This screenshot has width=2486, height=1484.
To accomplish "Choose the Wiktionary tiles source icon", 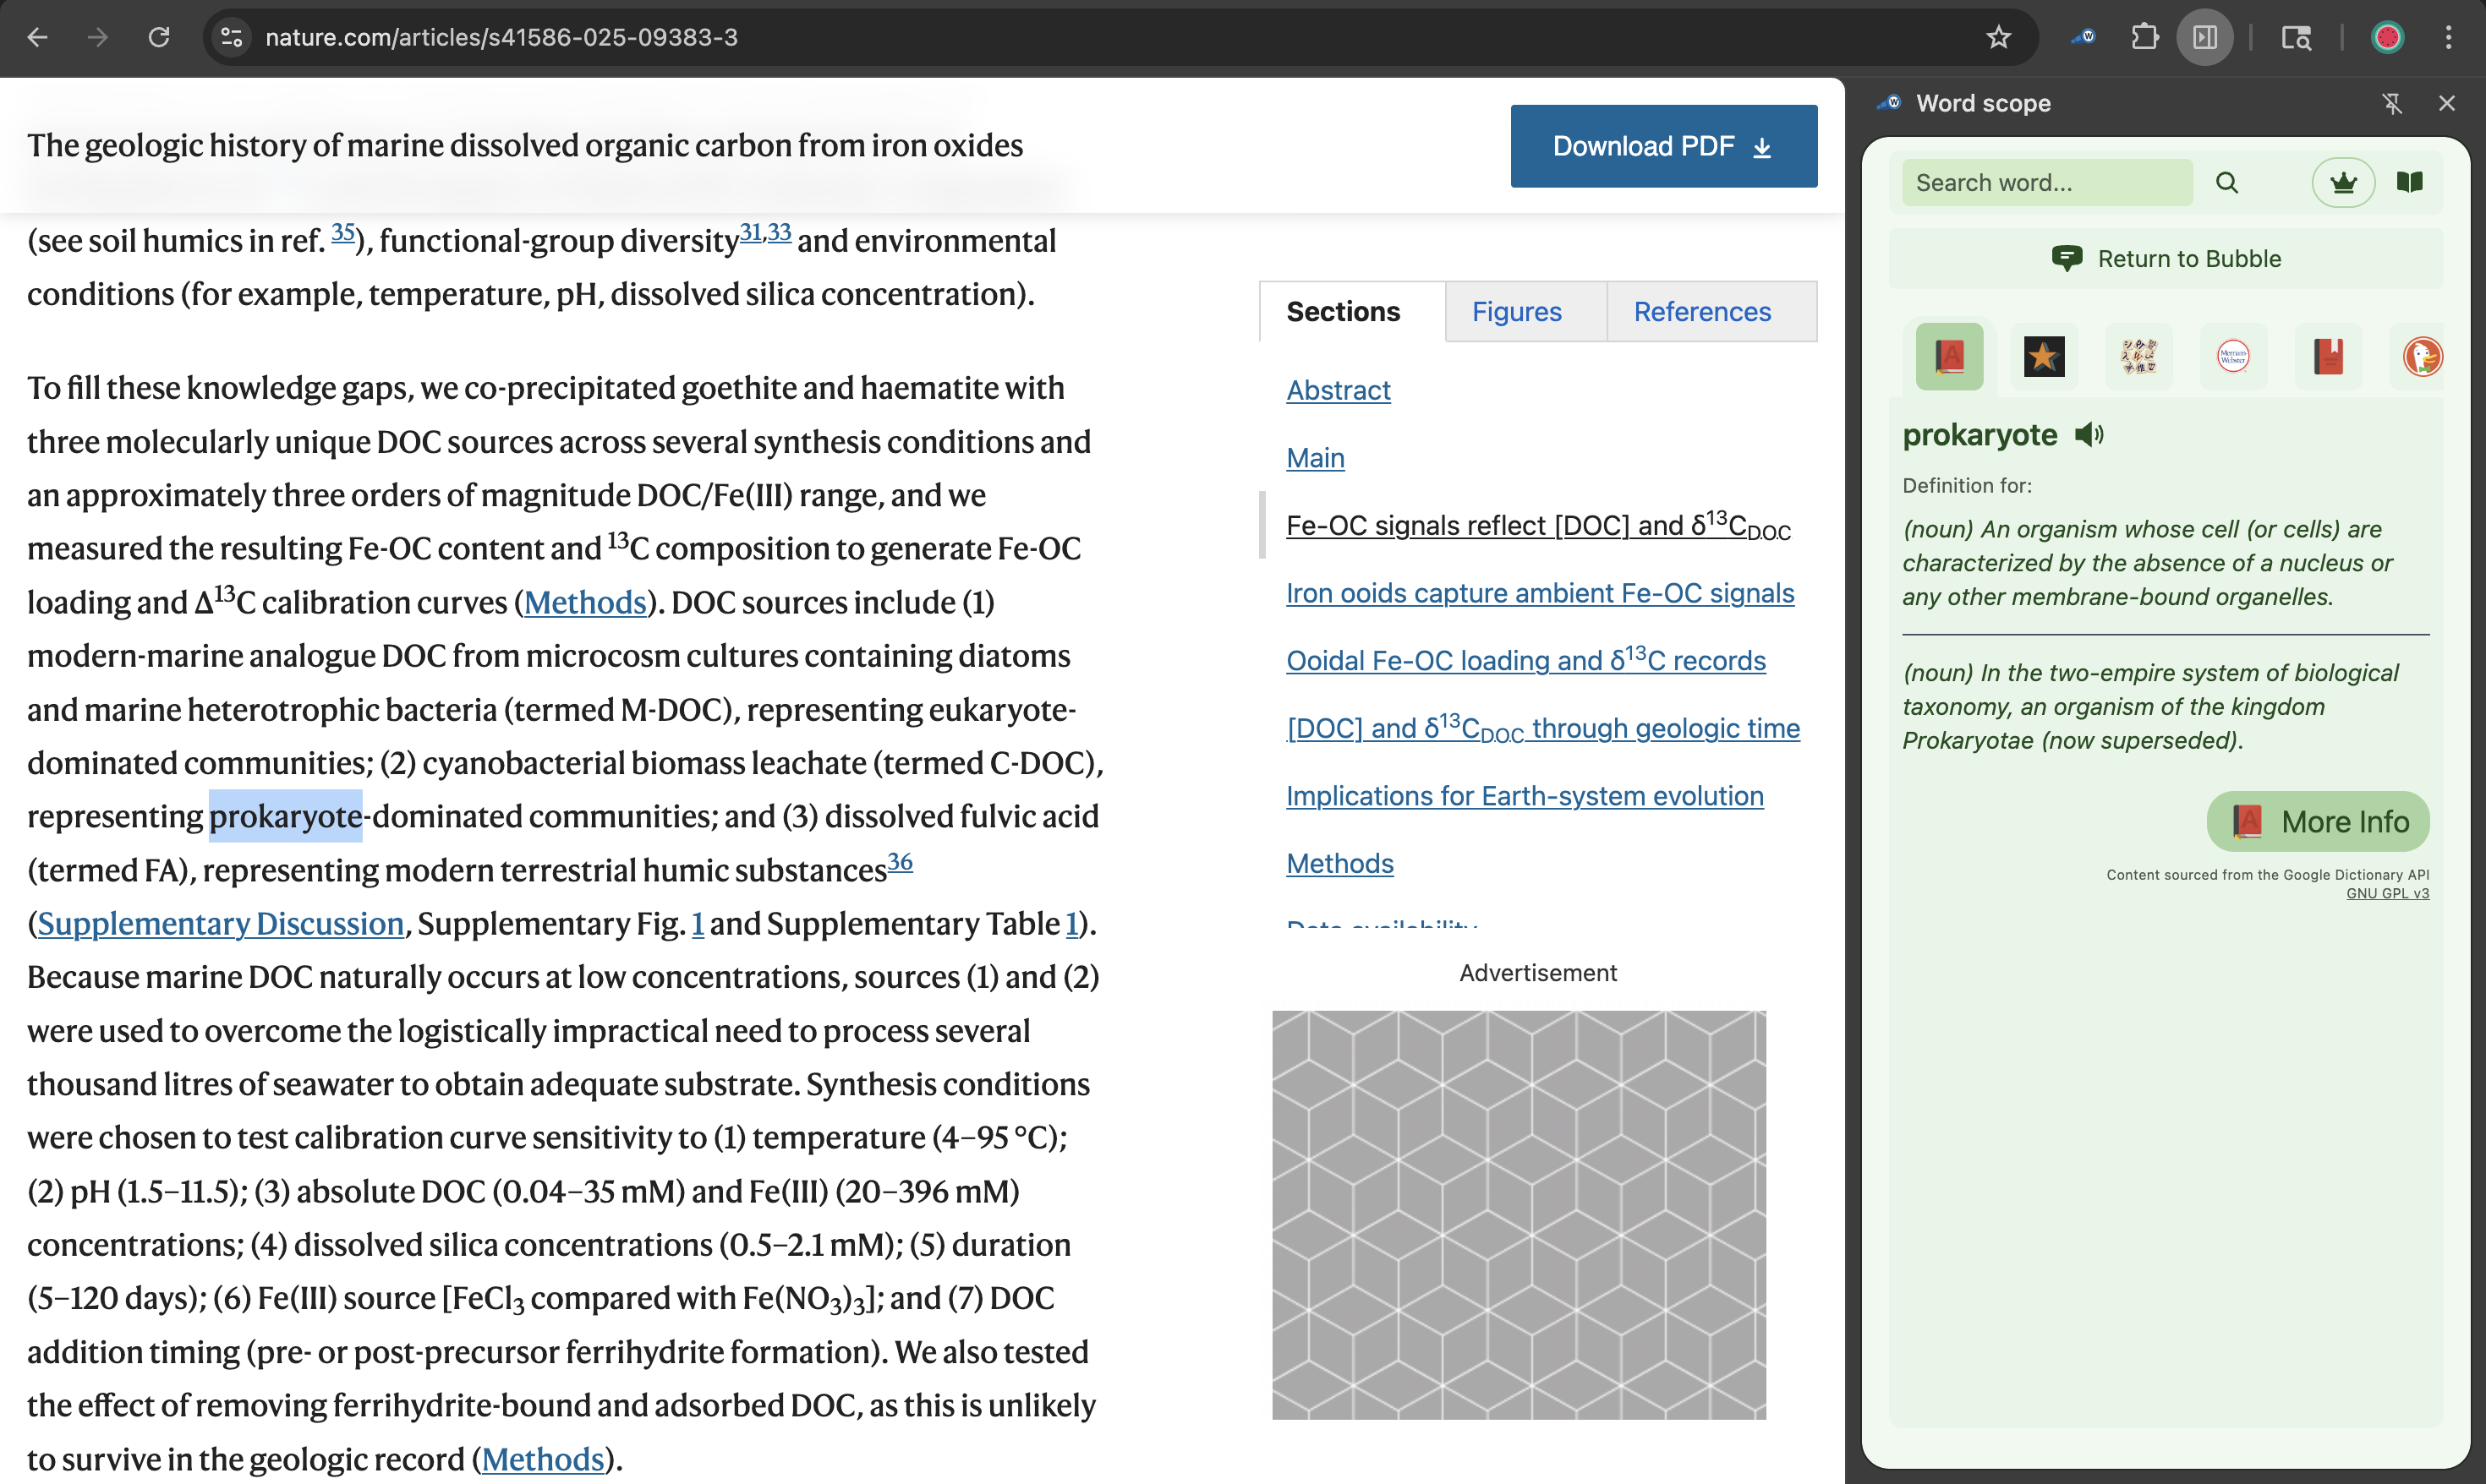I will (x=2138, y=356).
